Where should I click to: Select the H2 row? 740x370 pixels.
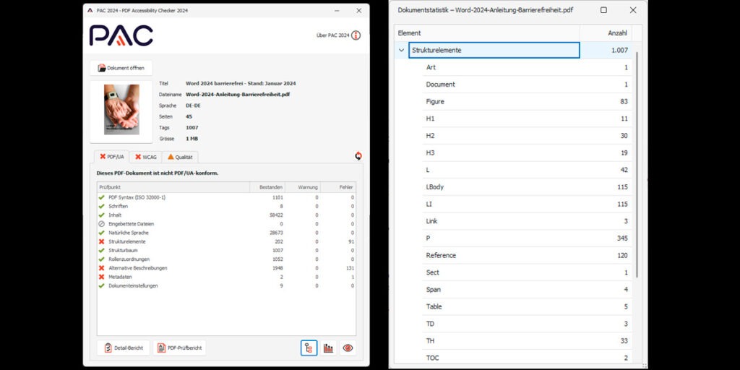tap(527, 135)
